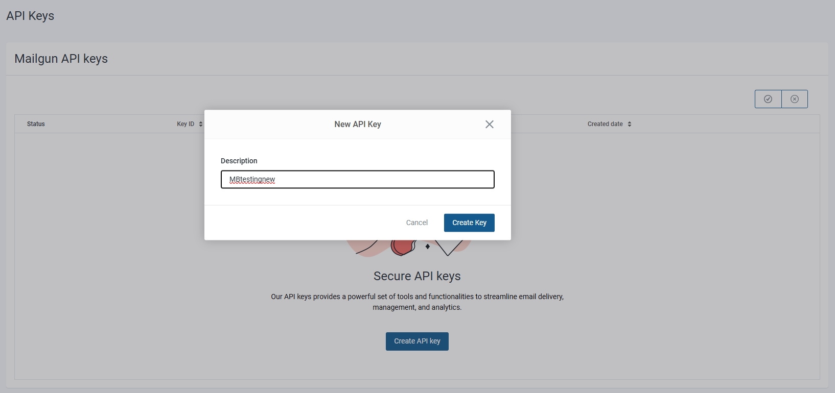Confirm with the Create Key button
The width and height of the screenshot is (835, 393).
pyautogui.click(x=469, y=223)
